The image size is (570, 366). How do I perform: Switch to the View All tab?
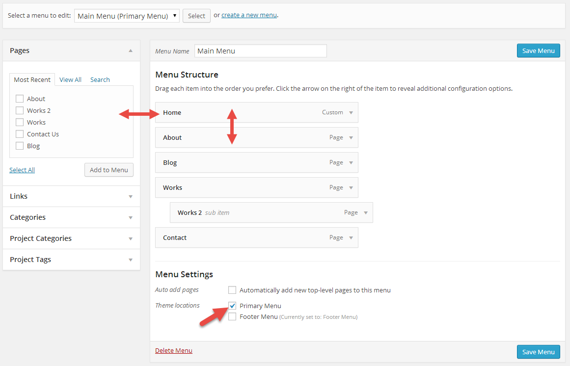70,79
